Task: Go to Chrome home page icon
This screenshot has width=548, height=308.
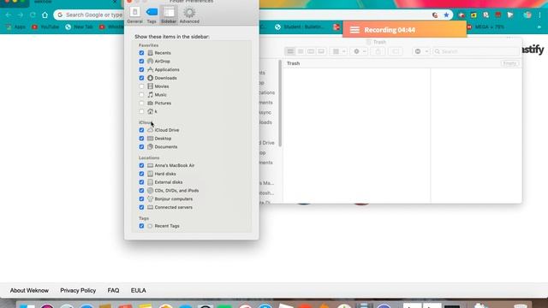Action: [x=45, y=15]
